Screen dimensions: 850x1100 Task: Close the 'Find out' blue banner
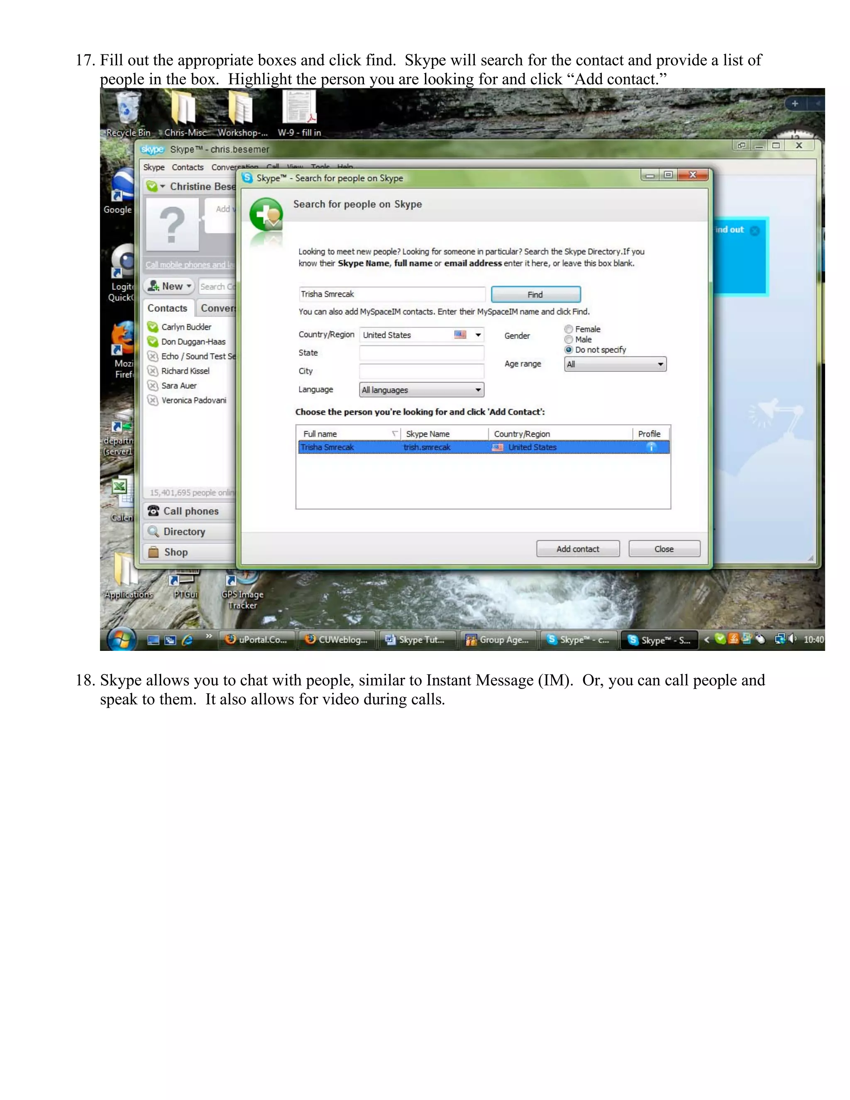(754, 231)
